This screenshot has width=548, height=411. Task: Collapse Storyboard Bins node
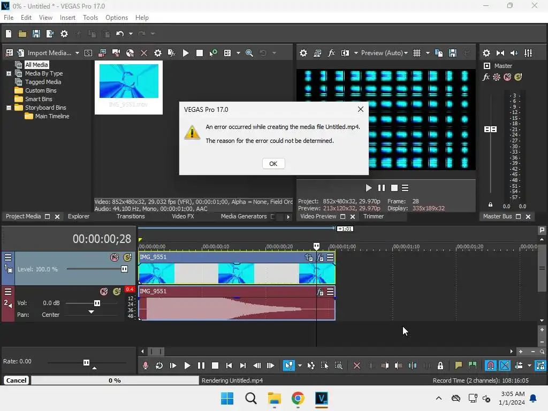click(9, 108)
